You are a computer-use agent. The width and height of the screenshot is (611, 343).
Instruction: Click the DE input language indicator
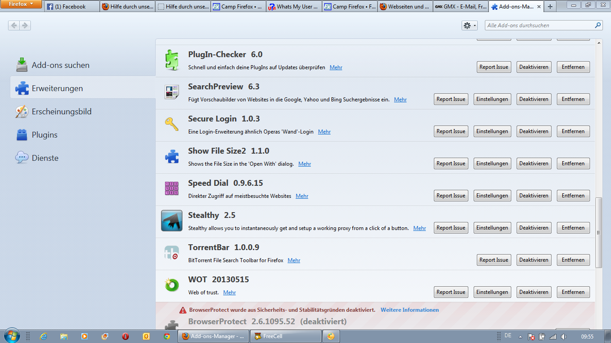[x=508, y=335]
